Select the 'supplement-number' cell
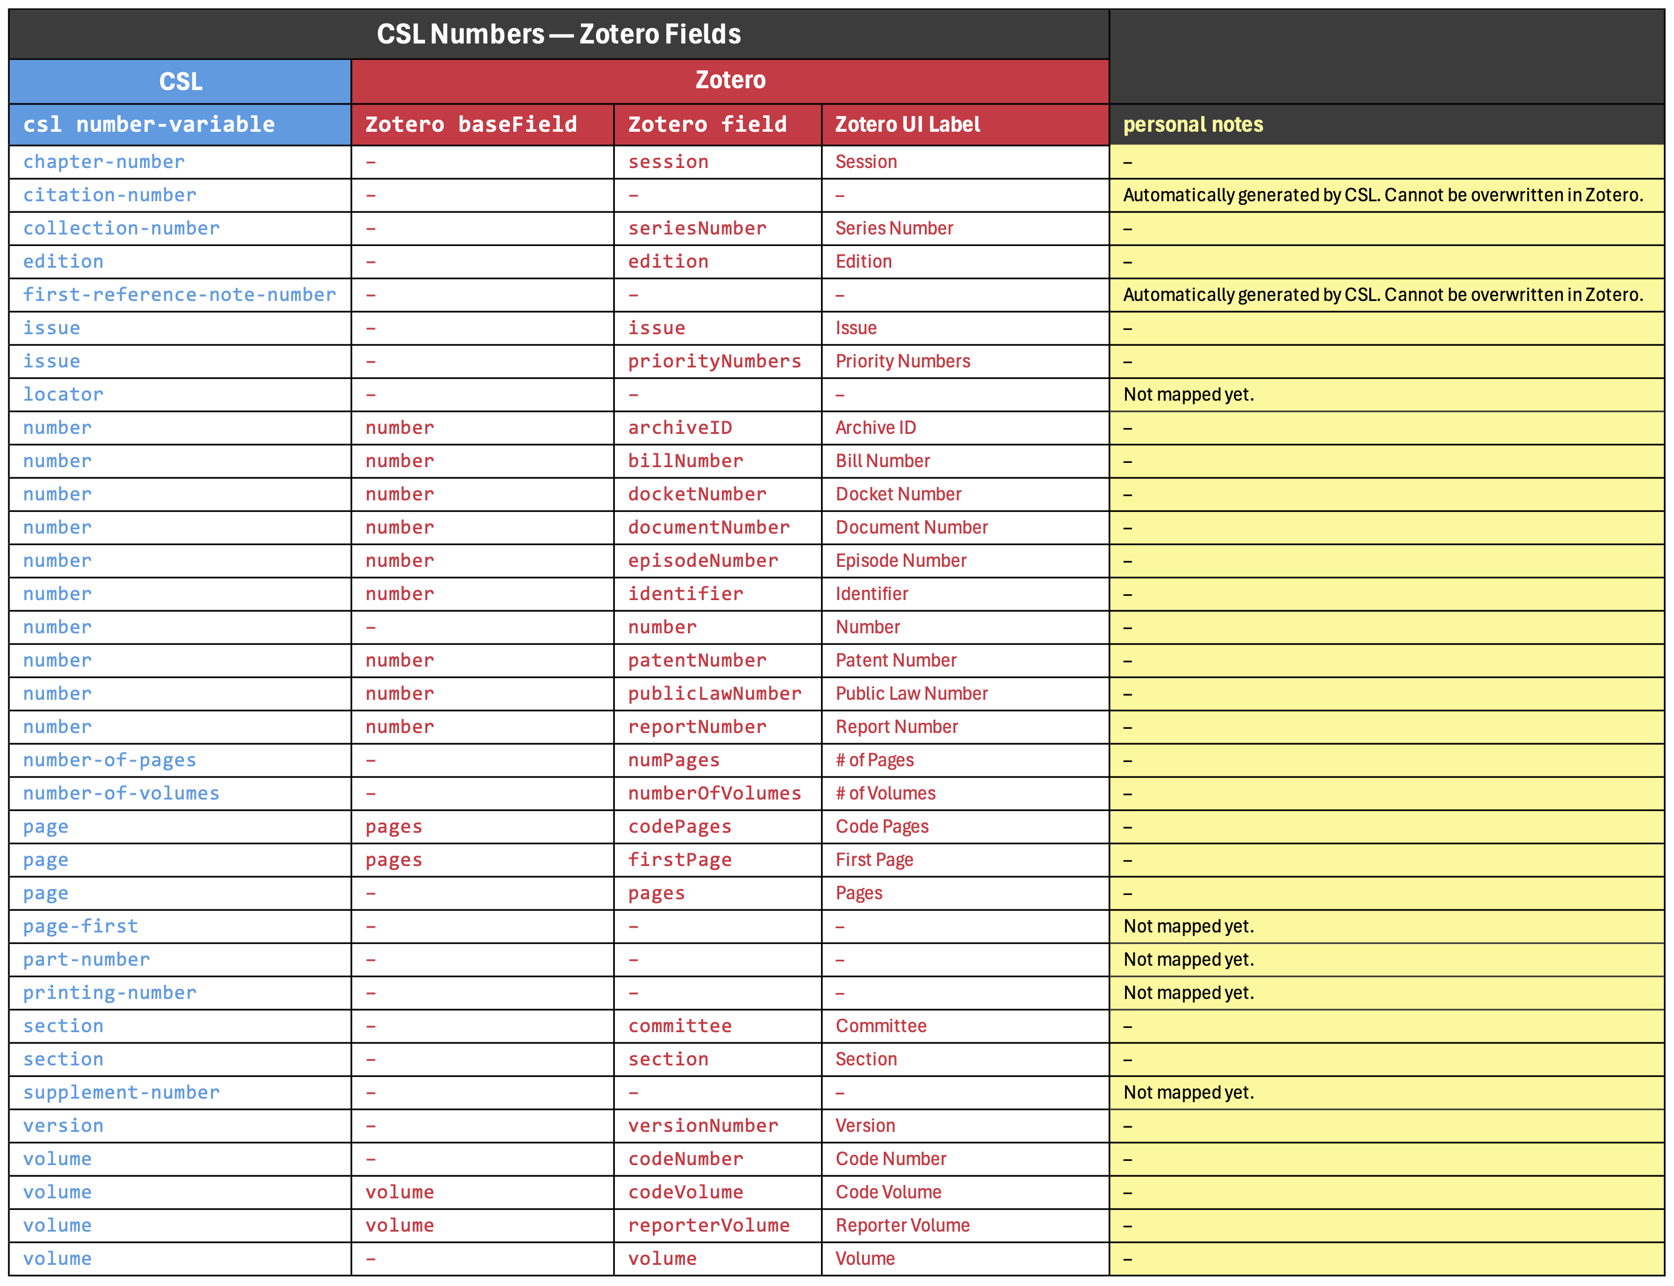 click(121, 1093)
